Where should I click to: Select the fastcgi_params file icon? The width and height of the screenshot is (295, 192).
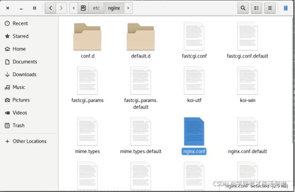(x=87, y=80)
